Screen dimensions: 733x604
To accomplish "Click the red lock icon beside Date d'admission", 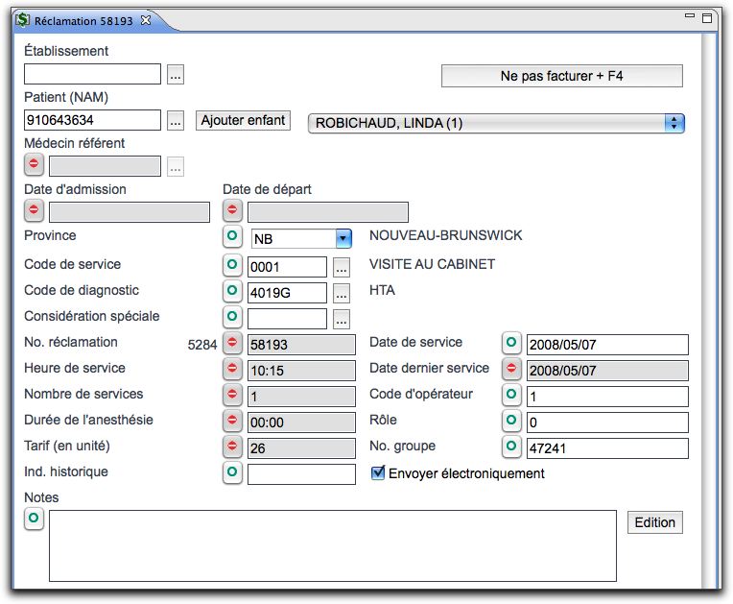I will click(34, 210).
